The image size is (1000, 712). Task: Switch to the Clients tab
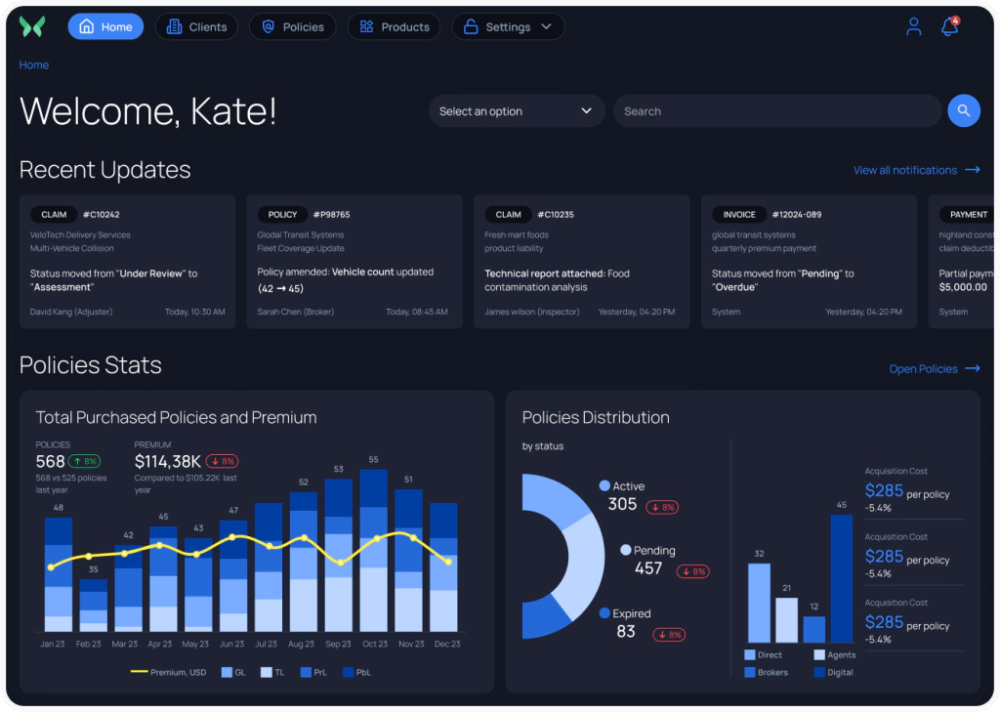pyautogui.click(x=196, y=27)
